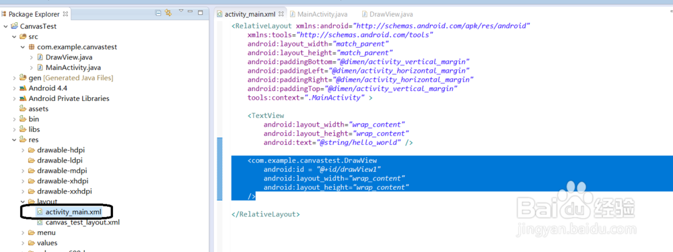Expand the drawable-xhdpi folder

click(22, 181)
